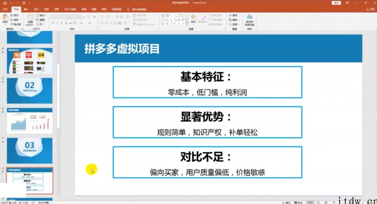This screenshot has height=204, width=377.
Task: Switch to the 视图 (View) tab
Action: (94, 9)
